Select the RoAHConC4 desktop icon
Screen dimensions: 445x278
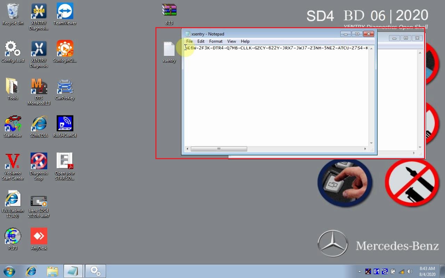click(x=65, y=127)
